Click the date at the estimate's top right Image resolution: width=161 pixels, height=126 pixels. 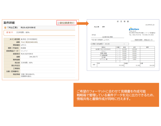click(x=150, y=25)
